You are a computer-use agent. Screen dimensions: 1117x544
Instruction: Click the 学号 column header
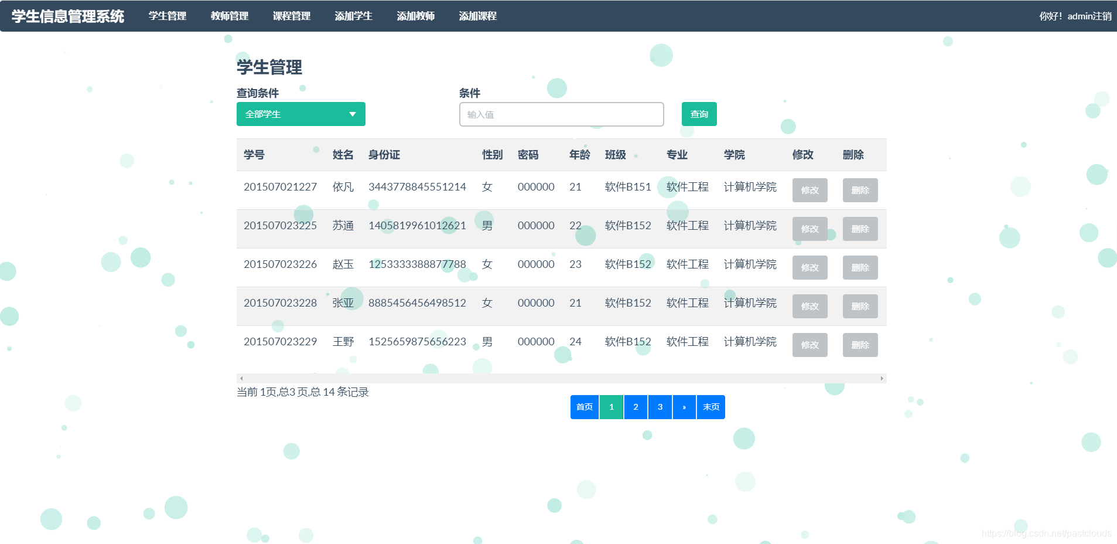254,155
